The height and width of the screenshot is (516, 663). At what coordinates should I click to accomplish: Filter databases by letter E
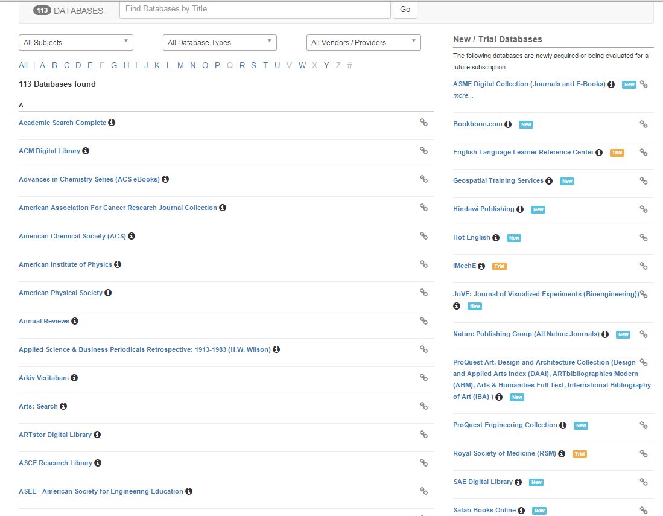click(90, 65)
